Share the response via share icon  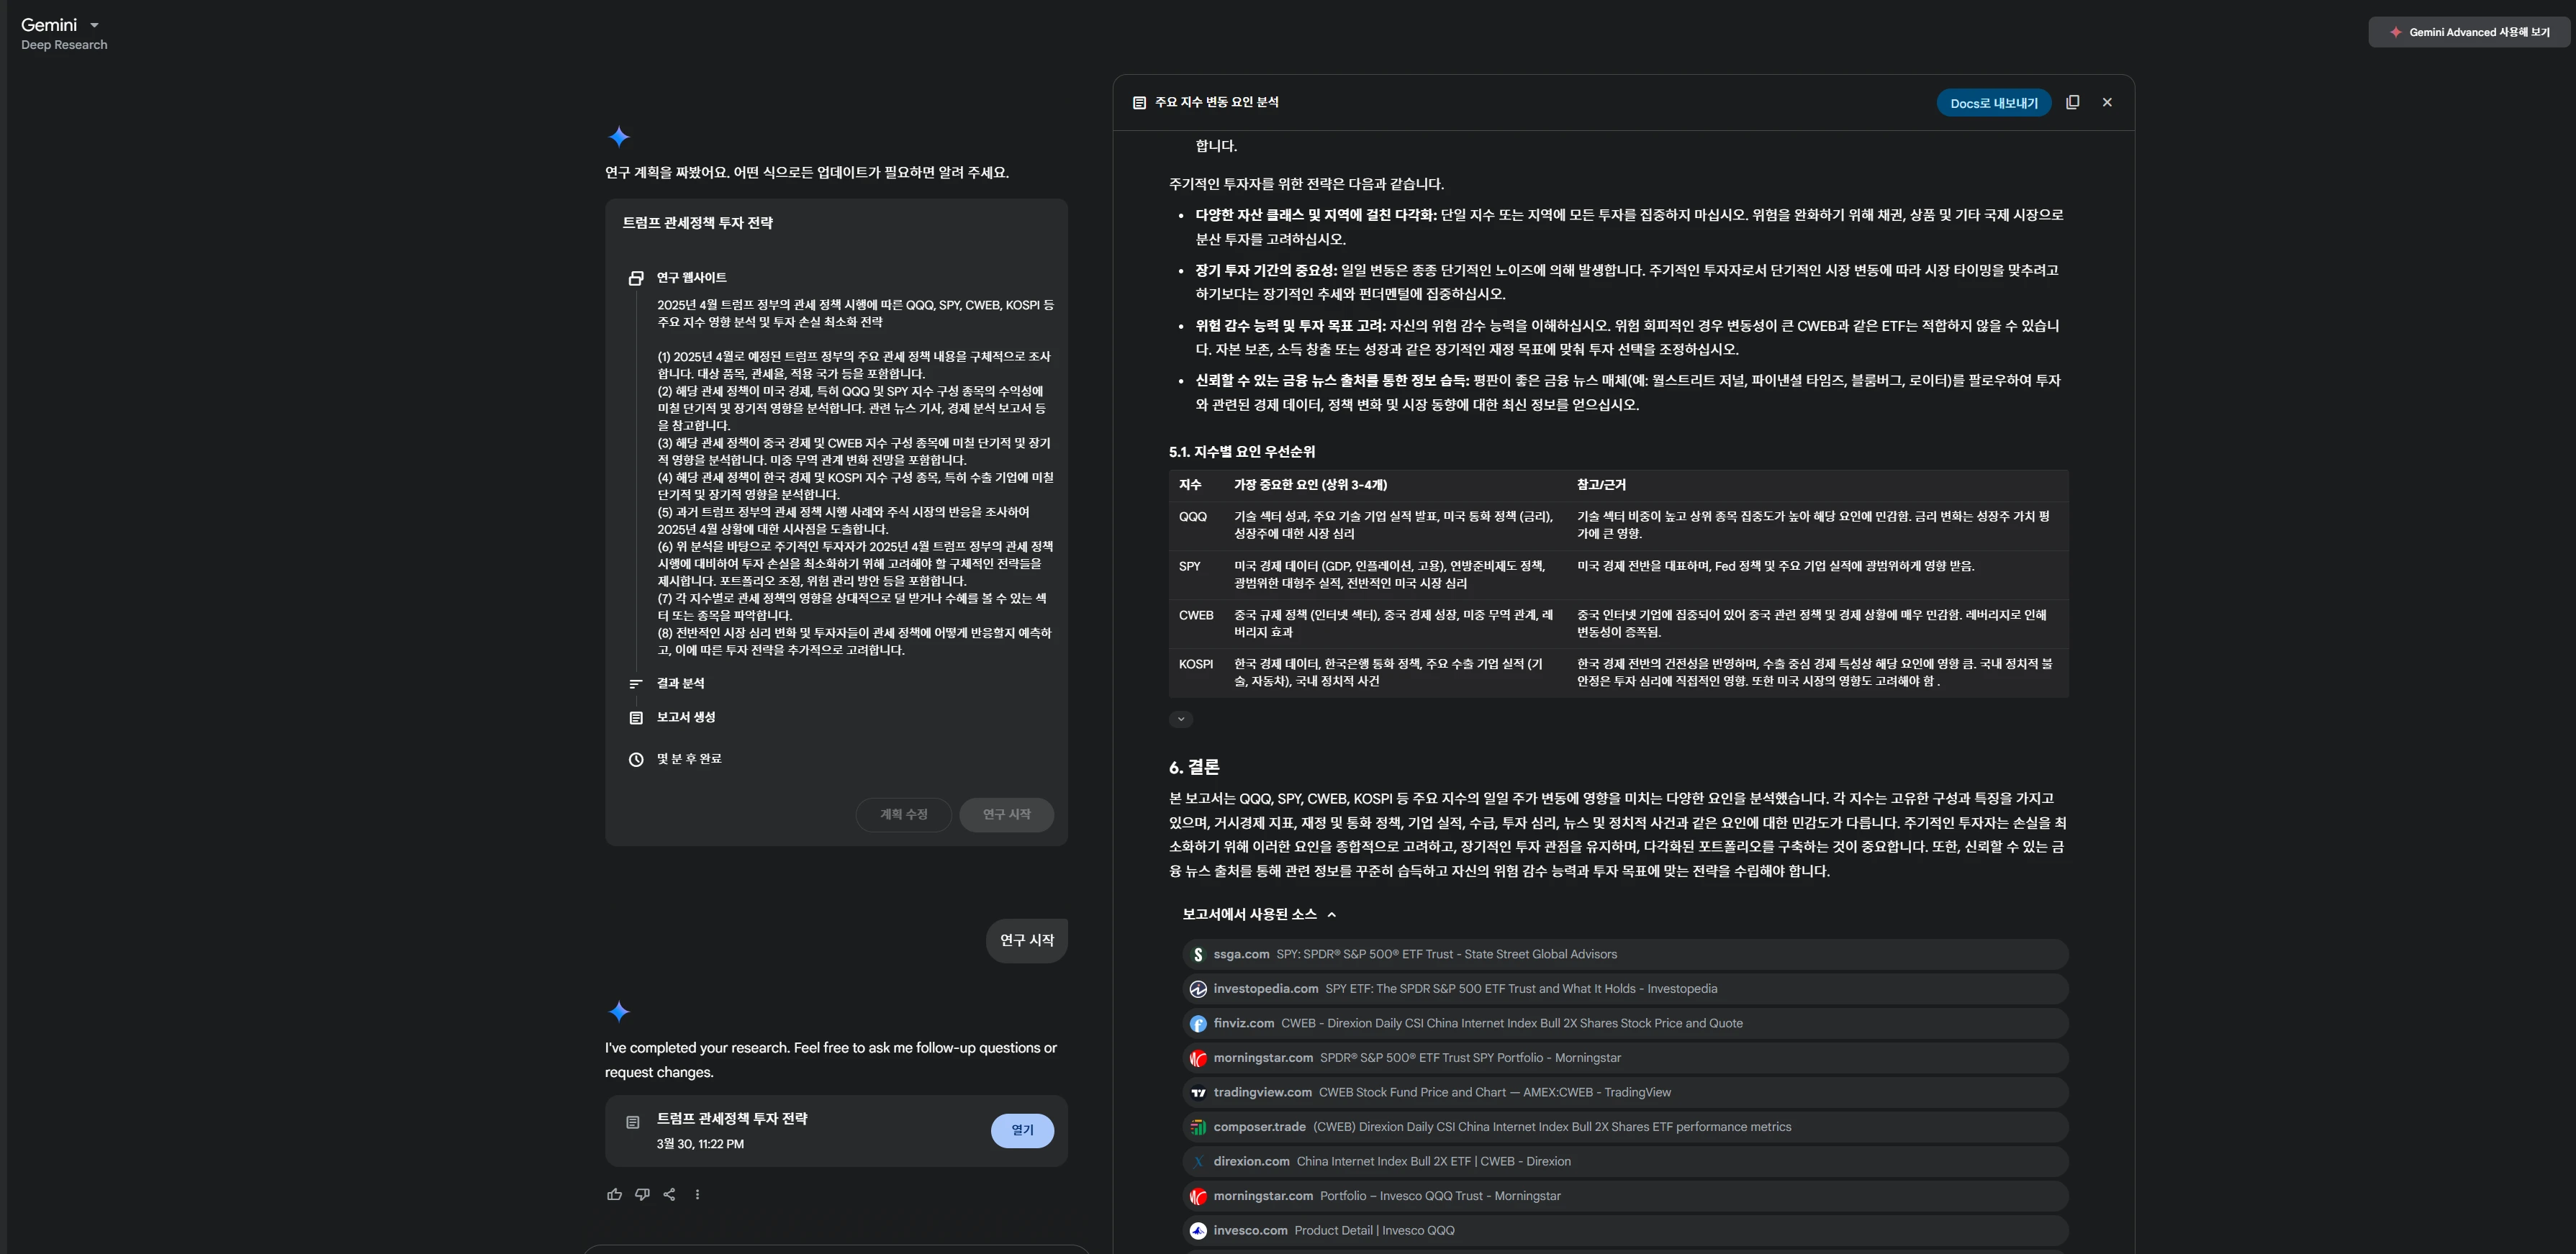[669, 1194]
